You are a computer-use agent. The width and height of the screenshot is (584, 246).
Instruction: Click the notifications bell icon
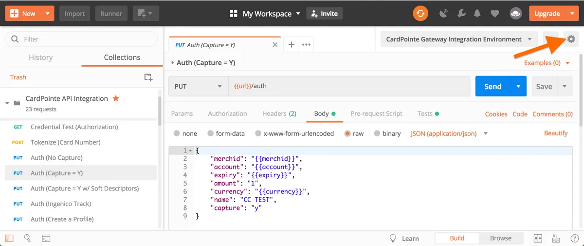click(477, 14)
